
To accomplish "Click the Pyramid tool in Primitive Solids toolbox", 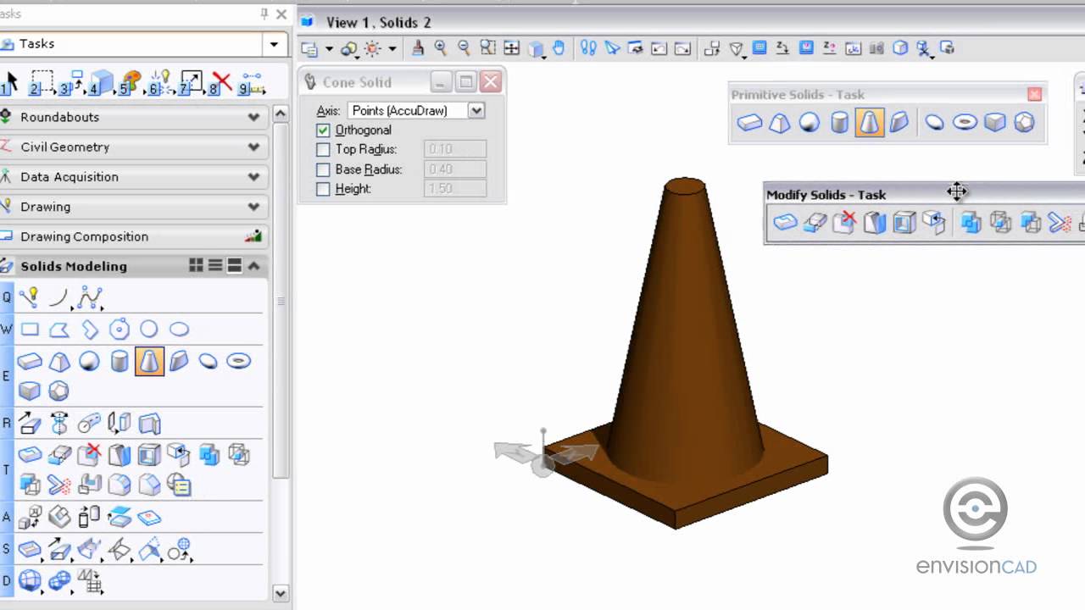I will coord(780,122).
